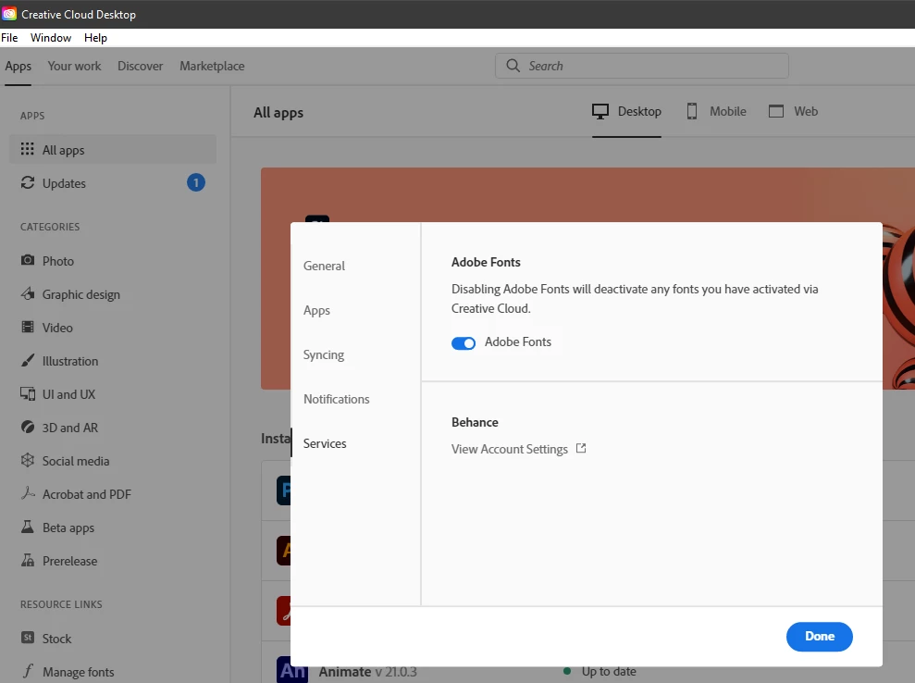Click the updates count badge showing 1
Image resolution: width=915 pixels, height=683 pixels.
click(x=196, y=182)
